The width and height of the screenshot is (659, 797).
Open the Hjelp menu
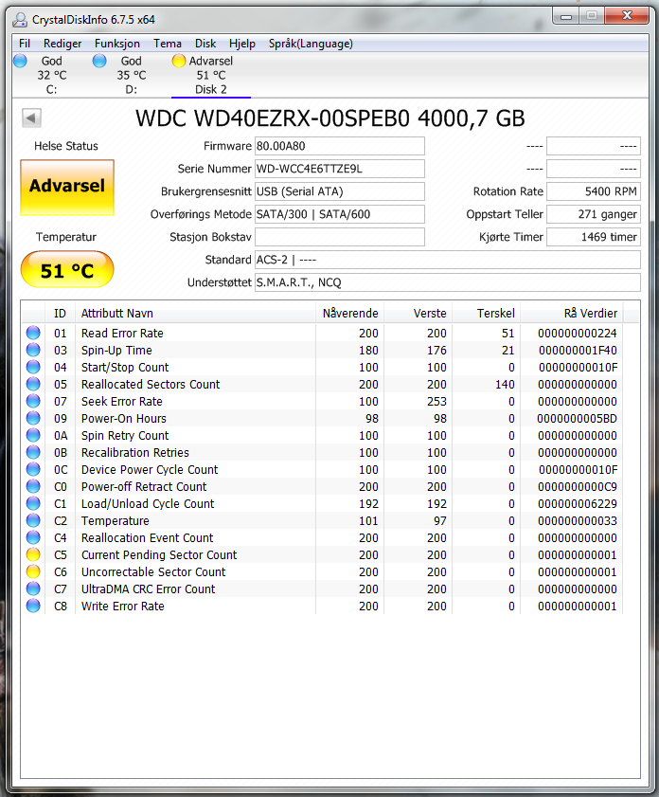[x=242, y=44]
